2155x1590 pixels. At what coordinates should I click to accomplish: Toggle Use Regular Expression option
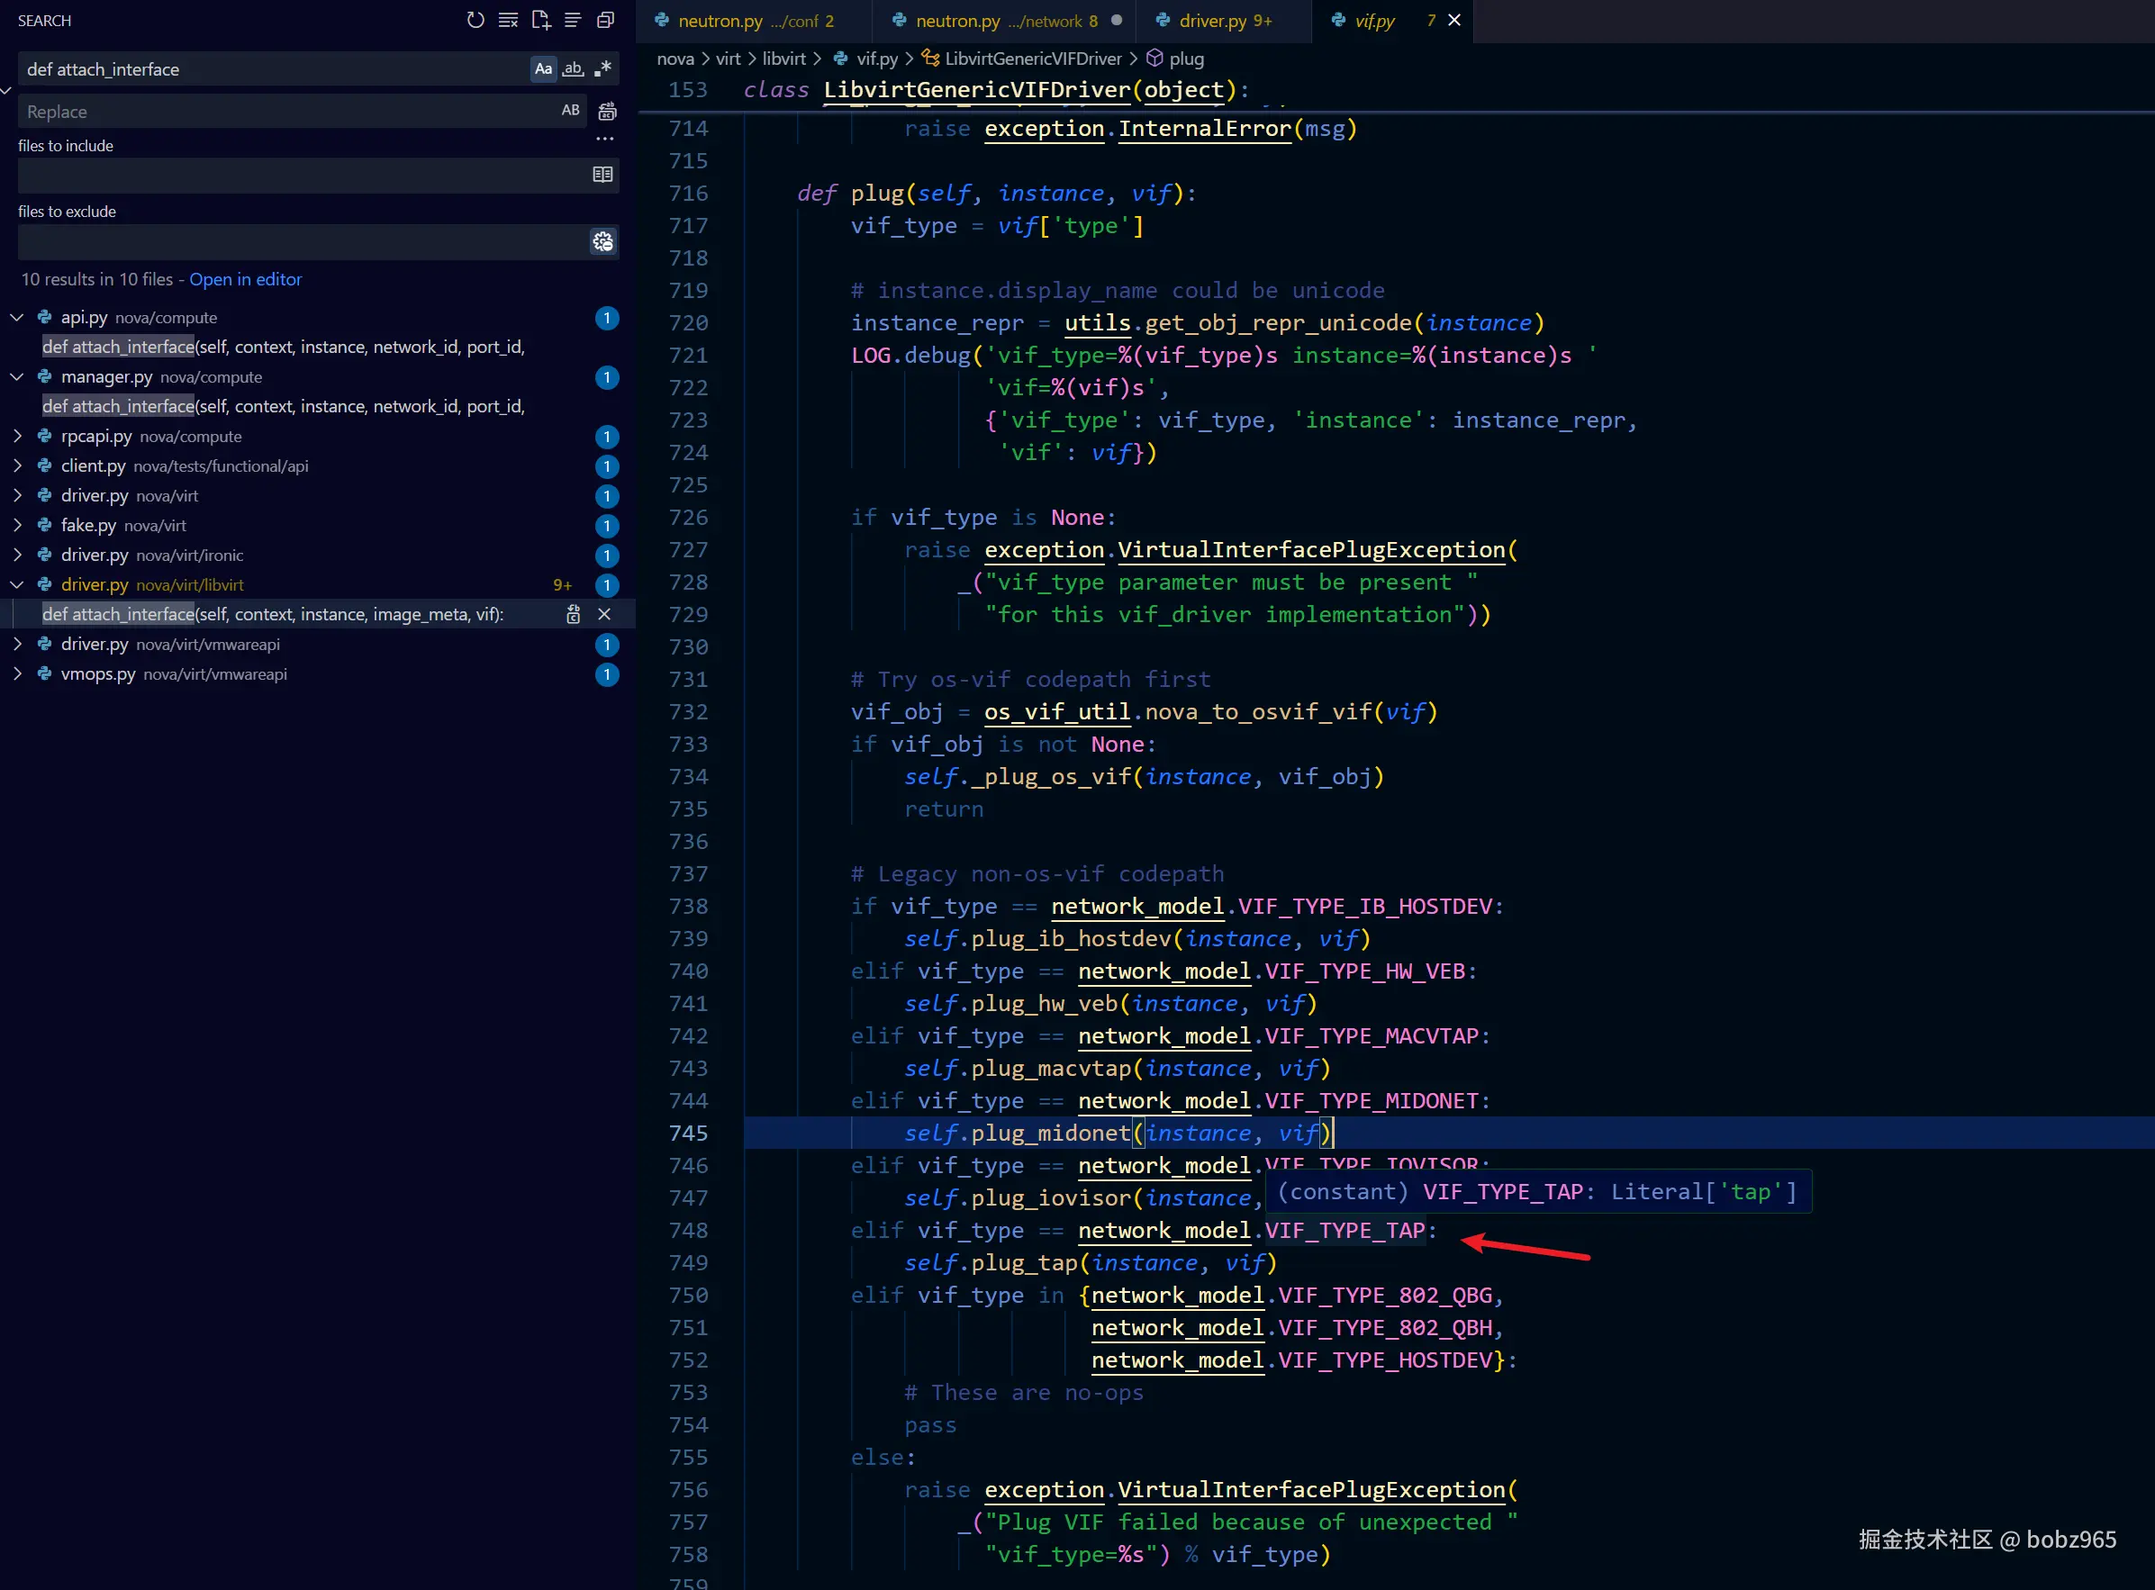(603, 68)
